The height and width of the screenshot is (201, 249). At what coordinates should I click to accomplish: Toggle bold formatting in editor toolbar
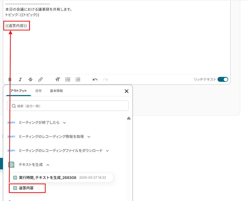point(10,79)
